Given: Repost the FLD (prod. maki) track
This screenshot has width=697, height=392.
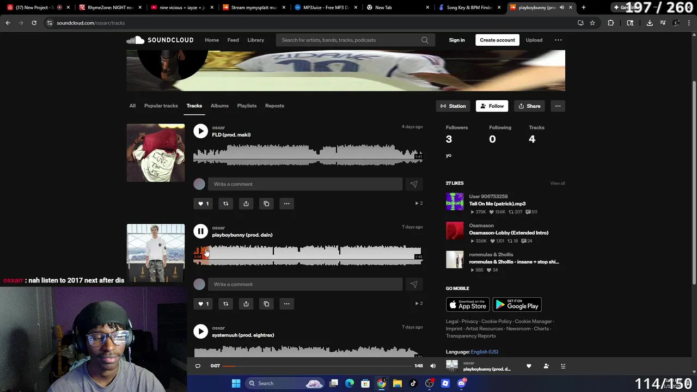Looking at the screenshot, I should (225, 204).
